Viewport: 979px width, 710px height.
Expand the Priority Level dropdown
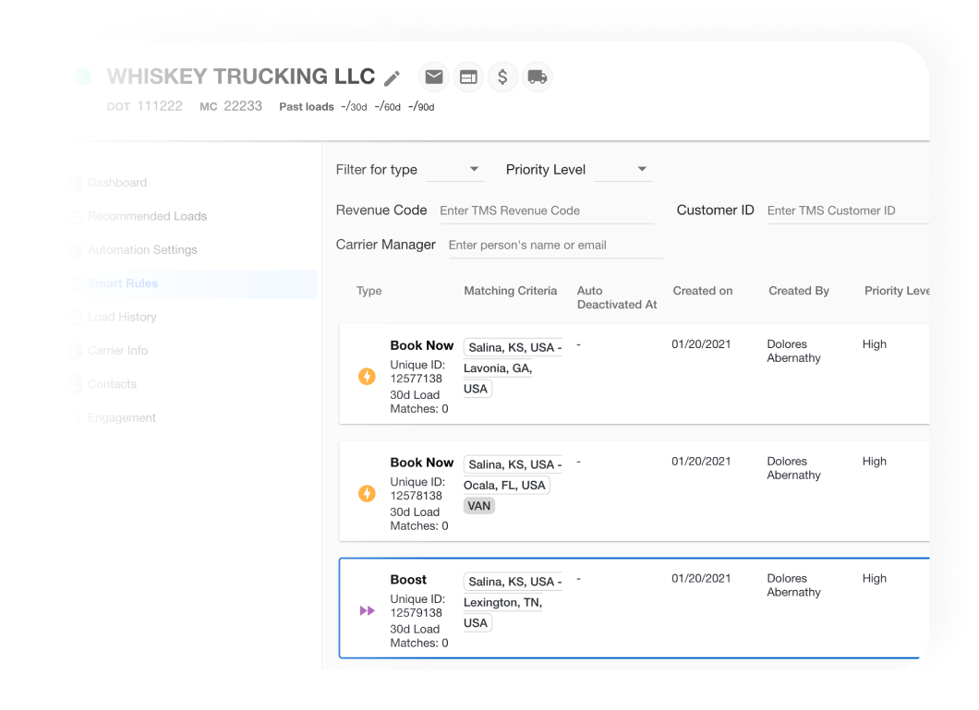pyautogui.click(x=623, y=170)
